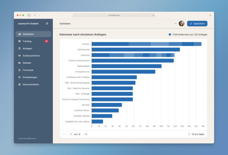Open the Statistiken sidebar item

click(x=33, y=34)
